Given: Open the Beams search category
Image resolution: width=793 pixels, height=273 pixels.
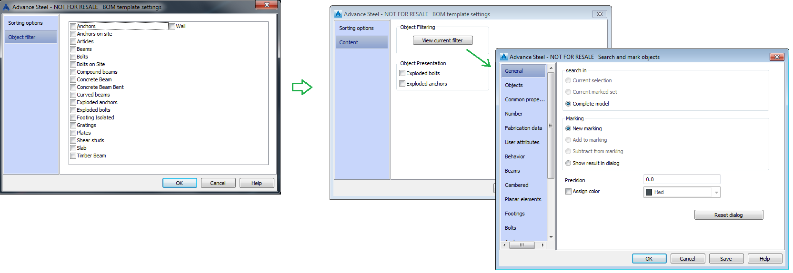Looking at the screenshot, I should [523, 171].
